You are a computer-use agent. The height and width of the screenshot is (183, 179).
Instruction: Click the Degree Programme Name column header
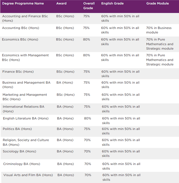23,4
